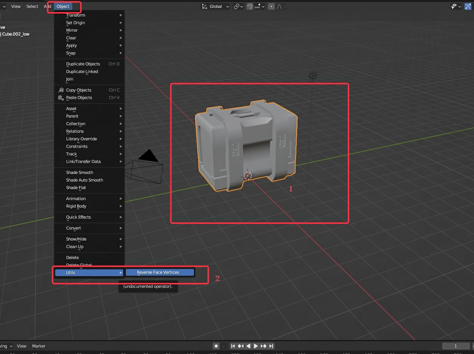Click the show gizmo icon
Viewport: 474px width, 354px height.
click(x=468, y=6)
